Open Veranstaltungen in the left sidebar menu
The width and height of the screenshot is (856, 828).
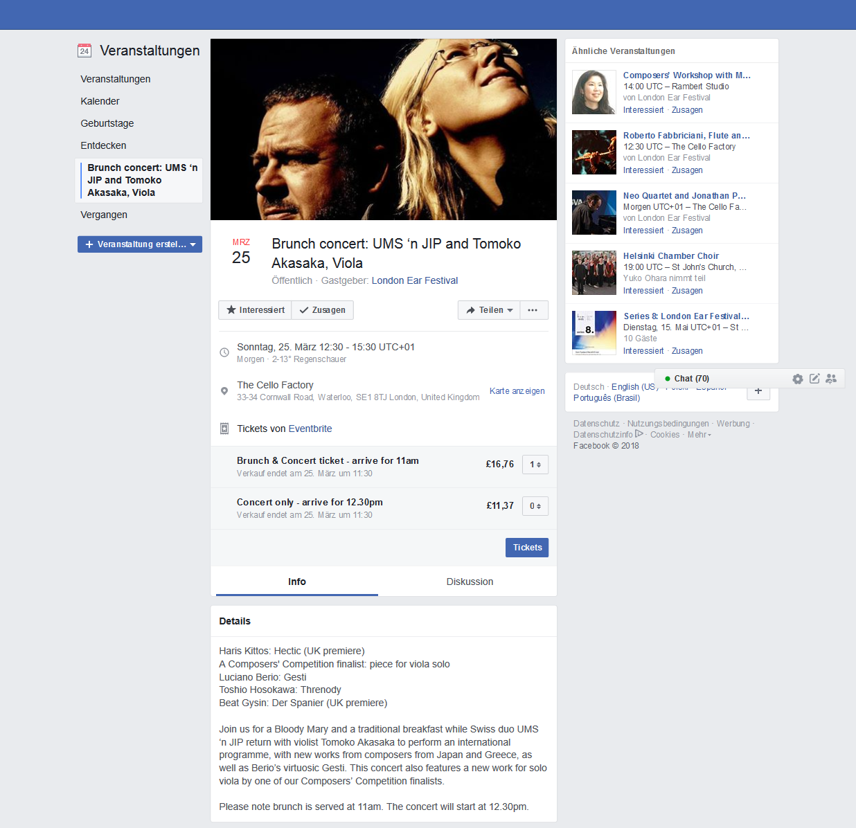pos(116,79)
